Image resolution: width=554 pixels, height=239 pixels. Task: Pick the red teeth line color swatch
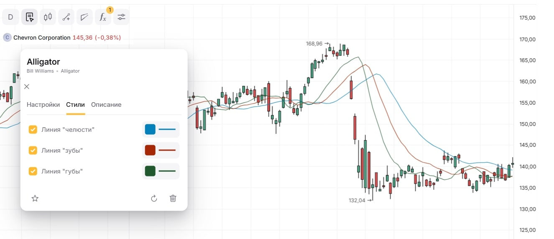click(150, 151)
